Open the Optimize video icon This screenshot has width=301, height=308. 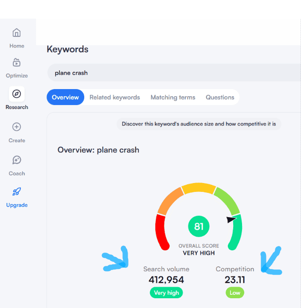[x=17, y=62]
